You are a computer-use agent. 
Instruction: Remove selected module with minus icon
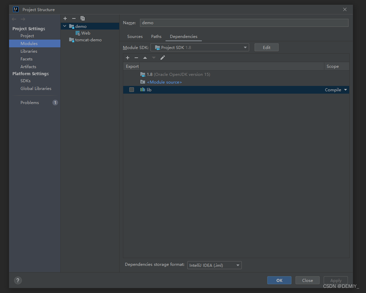tap(74, 19)
